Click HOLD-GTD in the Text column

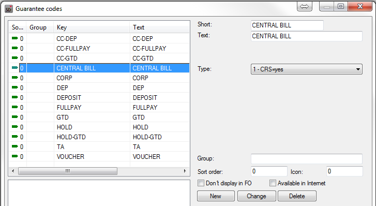coord(147,137)
